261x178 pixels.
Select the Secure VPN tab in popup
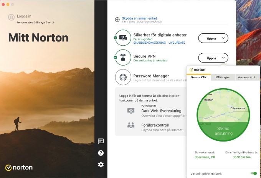click(198, 77)
